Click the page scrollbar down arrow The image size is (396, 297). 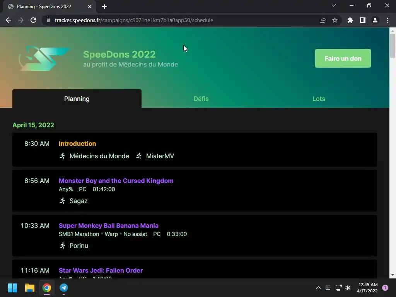(393, 275)
